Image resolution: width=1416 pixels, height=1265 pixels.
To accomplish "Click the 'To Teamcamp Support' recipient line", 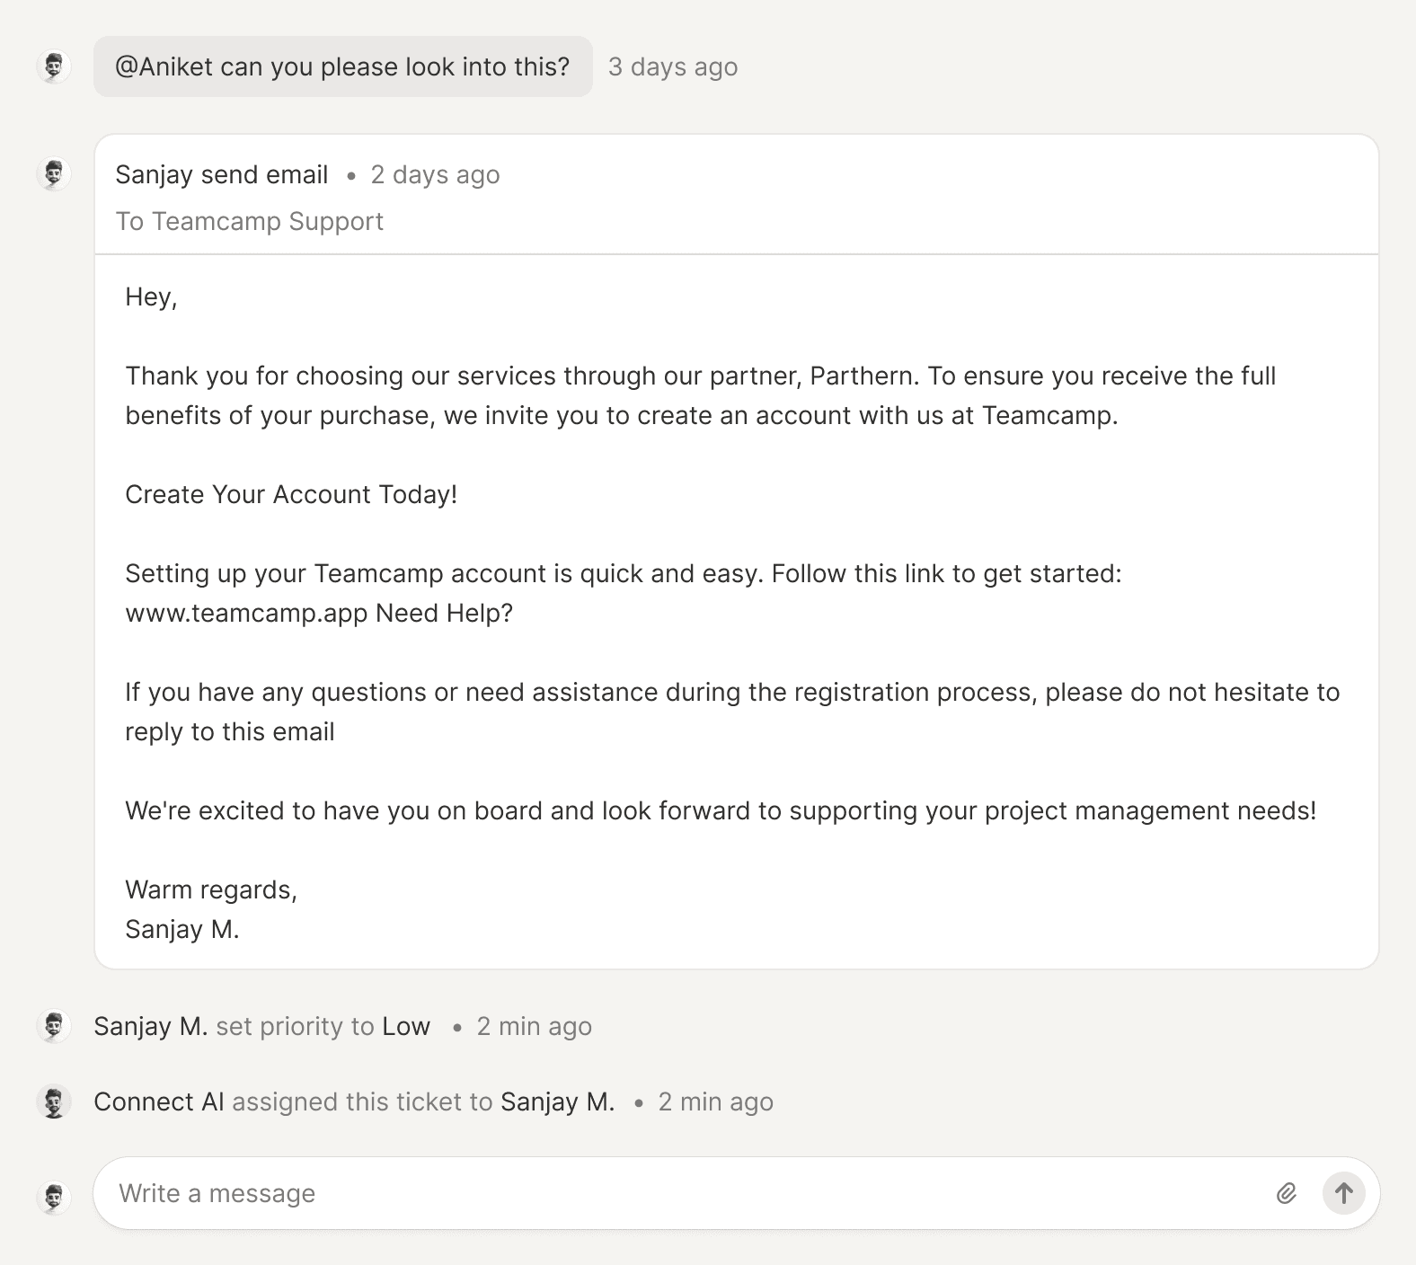I will [x=250, y=221].
